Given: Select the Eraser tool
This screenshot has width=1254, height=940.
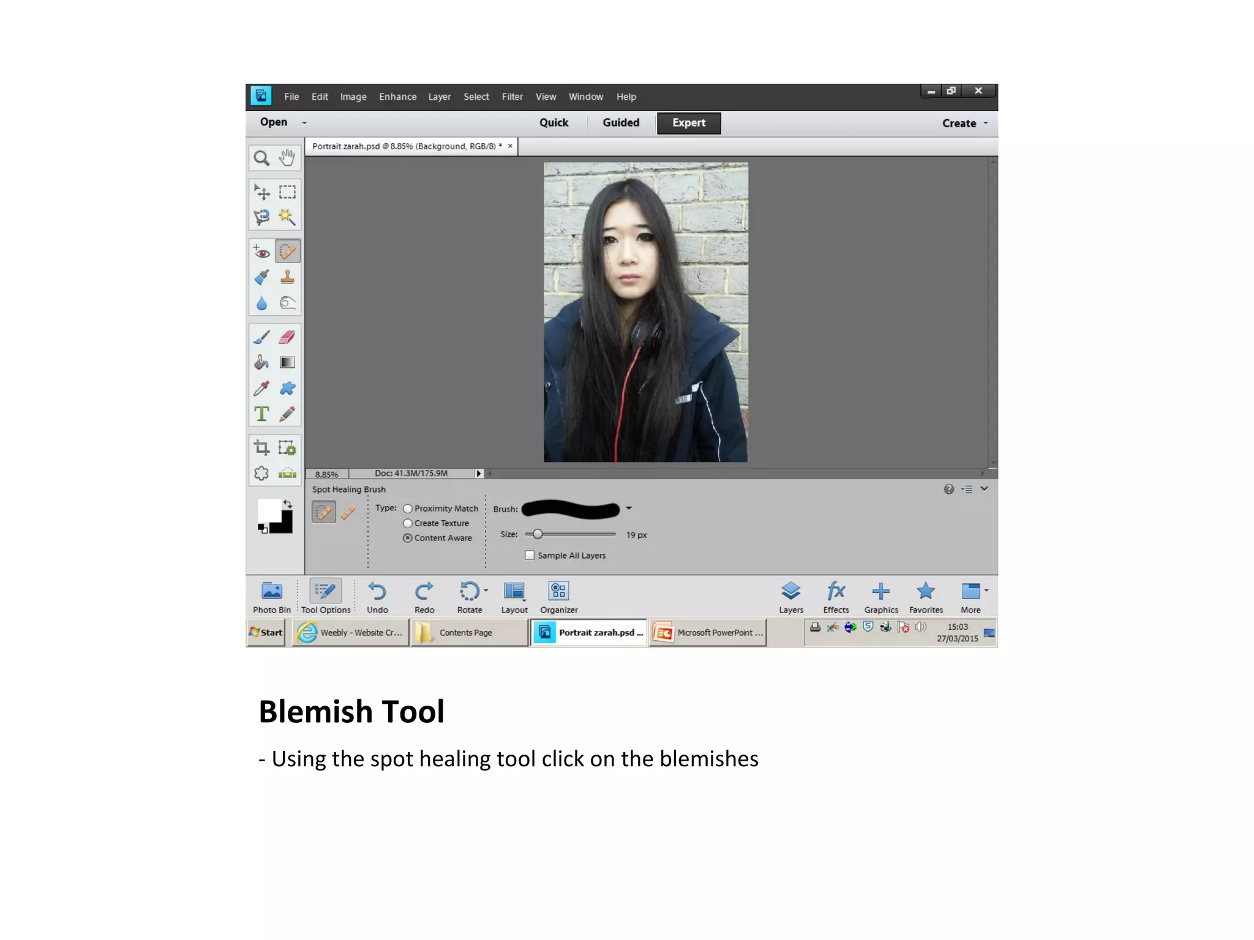Looking at the screenshot, I should tap(287, 337).
